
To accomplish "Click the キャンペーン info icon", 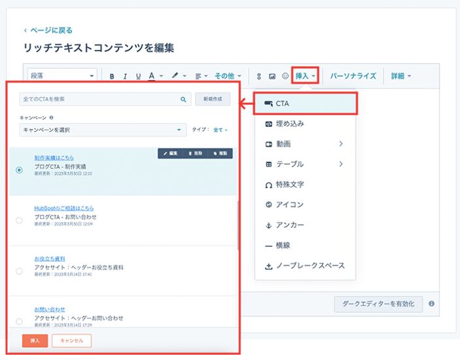I will pos(51,117).
